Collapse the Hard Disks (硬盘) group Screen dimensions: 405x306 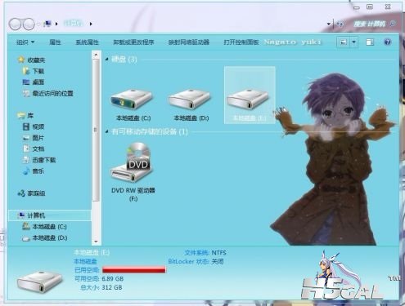tap(106, 59)
